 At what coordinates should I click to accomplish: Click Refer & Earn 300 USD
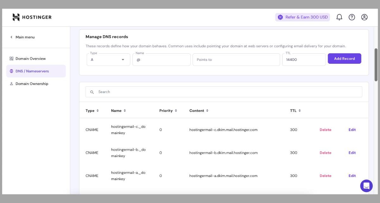[x=302, y=17]
